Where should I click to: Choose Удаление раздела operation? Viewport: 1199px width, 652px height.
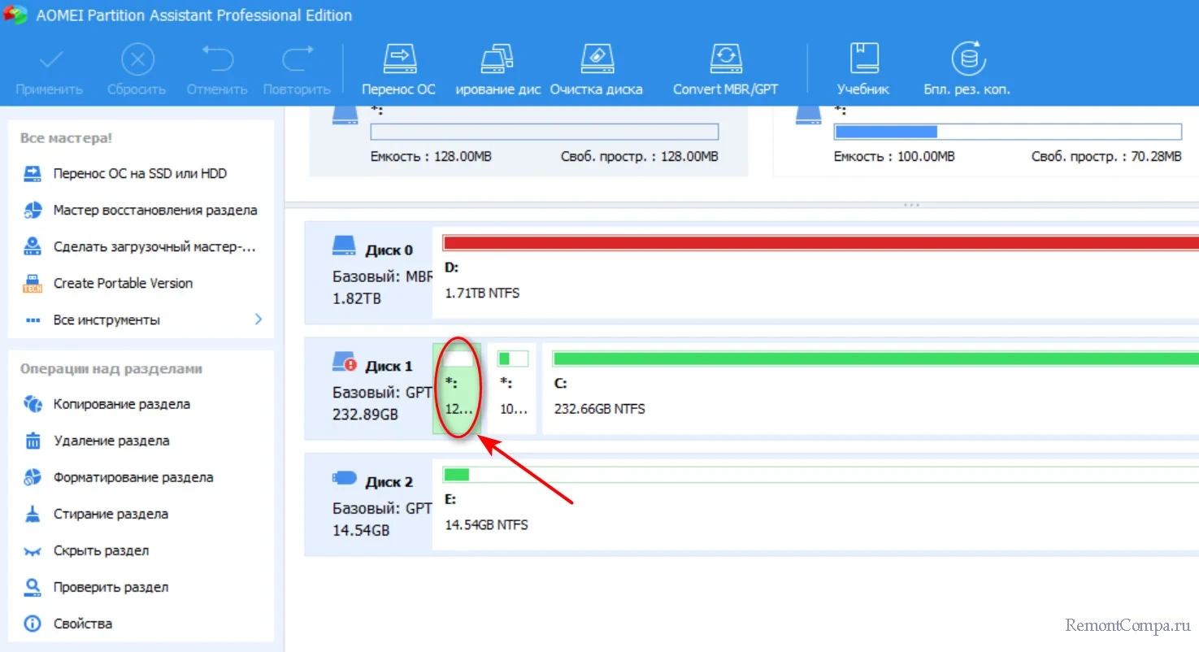tap(111, 441)
